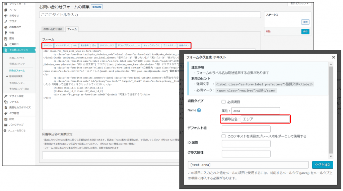The image size is (343, 191).
Task: Click the dialog scrollbar down arrow
Action: [x=331, y=156]
